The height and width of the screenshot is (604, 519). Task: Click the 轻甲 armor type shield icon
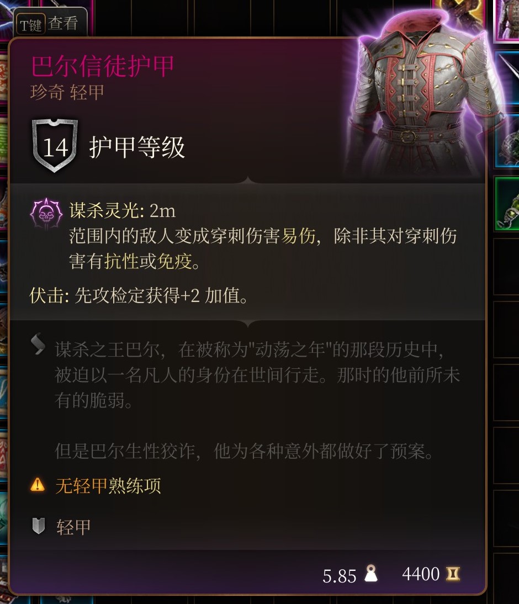coord(38,526)
